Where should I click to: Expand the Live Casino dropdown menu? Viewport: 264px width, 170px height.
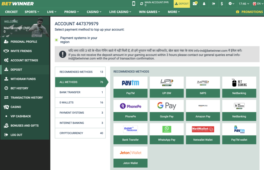[120, 12]
